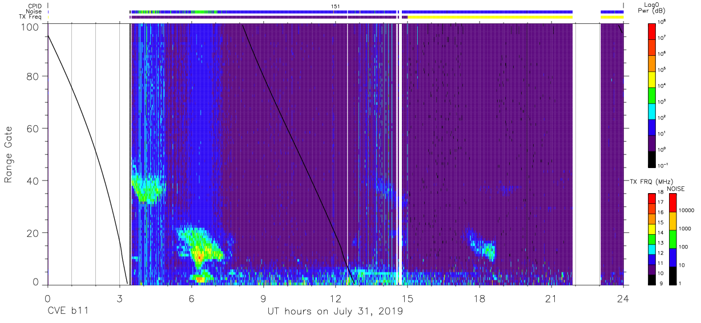
Task: Click the 20 tick on Range Gate axis
Action: pos(32,233)
